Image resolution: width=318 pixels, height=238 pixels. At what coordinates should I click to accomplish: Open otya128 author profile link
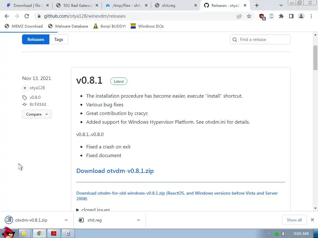(37, 88)
